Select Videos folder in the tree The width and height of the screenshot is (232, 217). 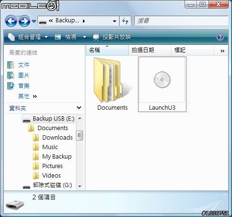coord(51,176)
